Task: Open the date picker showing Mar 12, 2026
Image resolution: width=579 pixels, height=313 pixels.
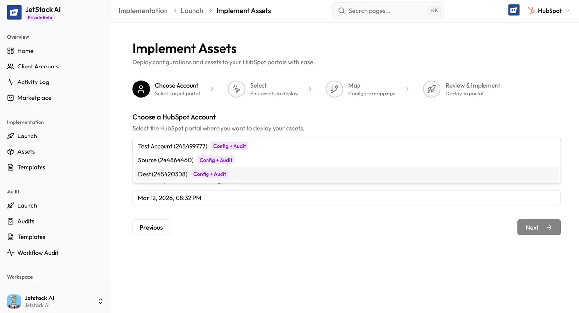Action: pos(346,198)
